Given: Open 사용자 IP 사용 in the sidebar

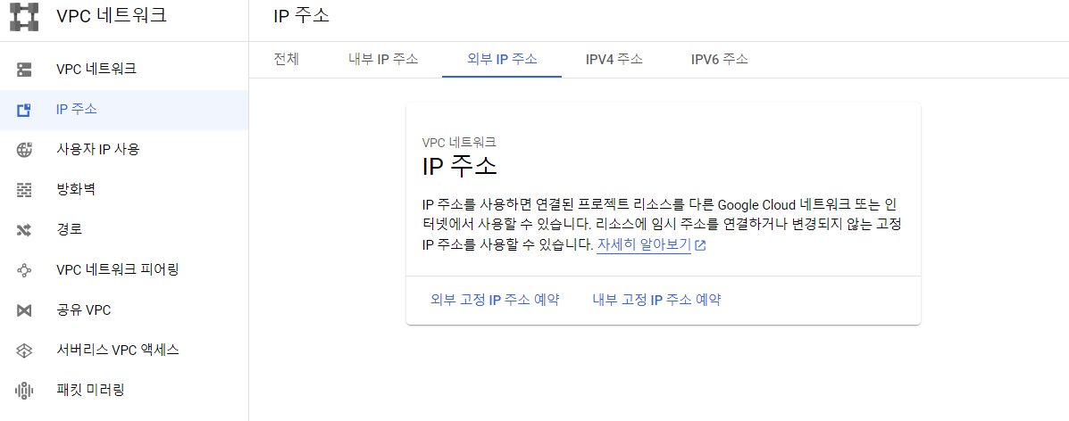Looking at the screenshot, I should (x=124, y=150).
